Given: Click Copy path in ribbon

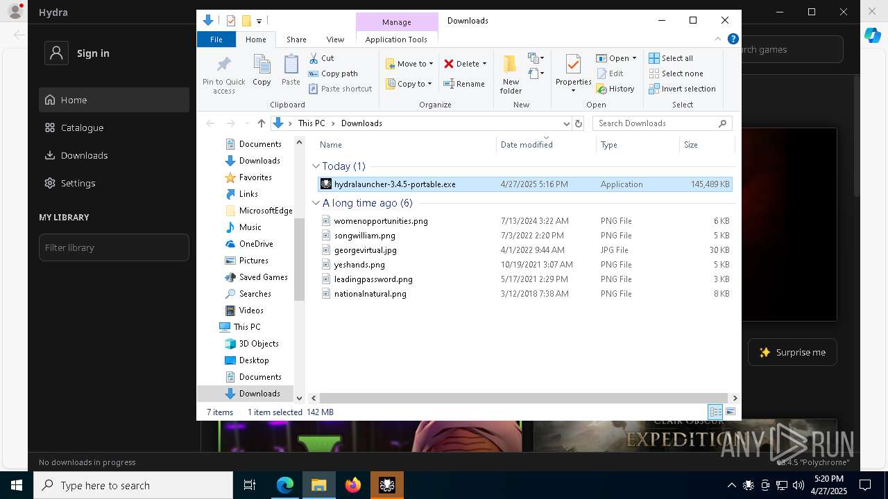Looking at the screenshot, I should point(333,73).
